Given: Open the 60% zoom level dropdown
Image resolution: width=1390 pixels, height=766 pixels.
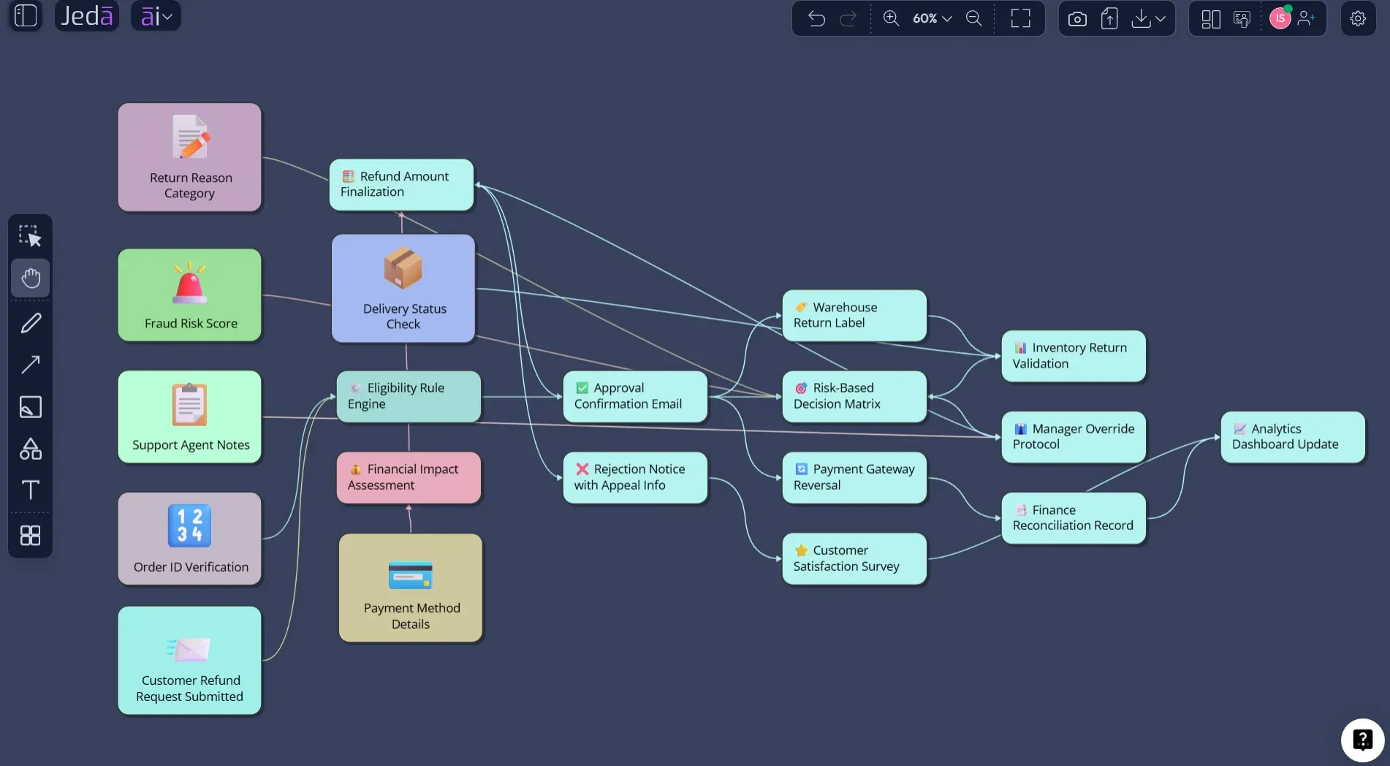Looking at the screenshot, I should [933, 18].
